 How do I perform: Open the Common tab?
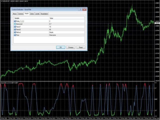[x=21, y=14]
